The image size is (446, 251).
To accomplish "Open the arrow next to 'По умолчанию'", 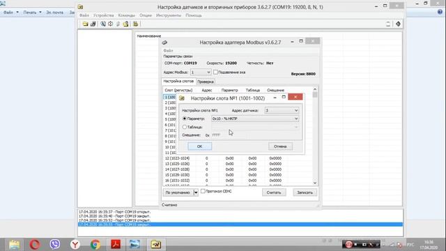I will [x=196, y=192].
